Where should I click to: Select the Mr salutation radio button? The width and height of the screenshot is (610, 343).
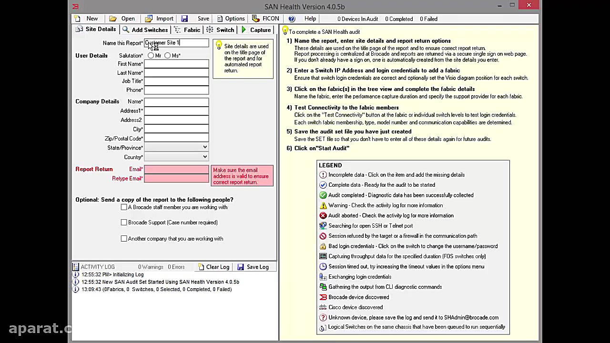point(151,56)
